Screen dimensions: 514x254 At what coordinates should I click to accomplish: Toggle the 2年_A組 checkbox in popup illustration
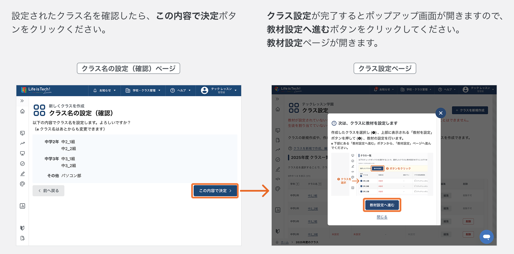pyautogui.click(x=361, y=181)
